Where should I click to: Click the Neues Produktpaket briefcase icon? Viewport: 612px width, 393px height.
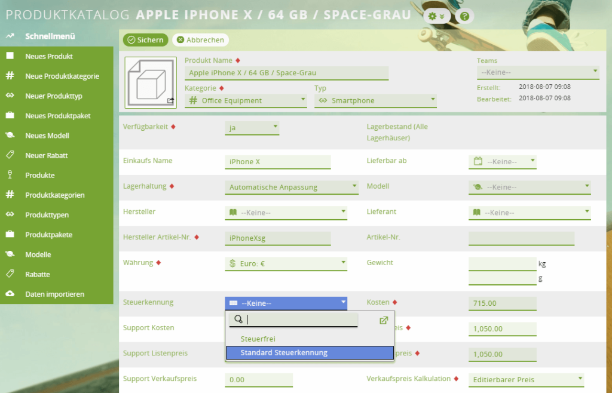(10, 115)
